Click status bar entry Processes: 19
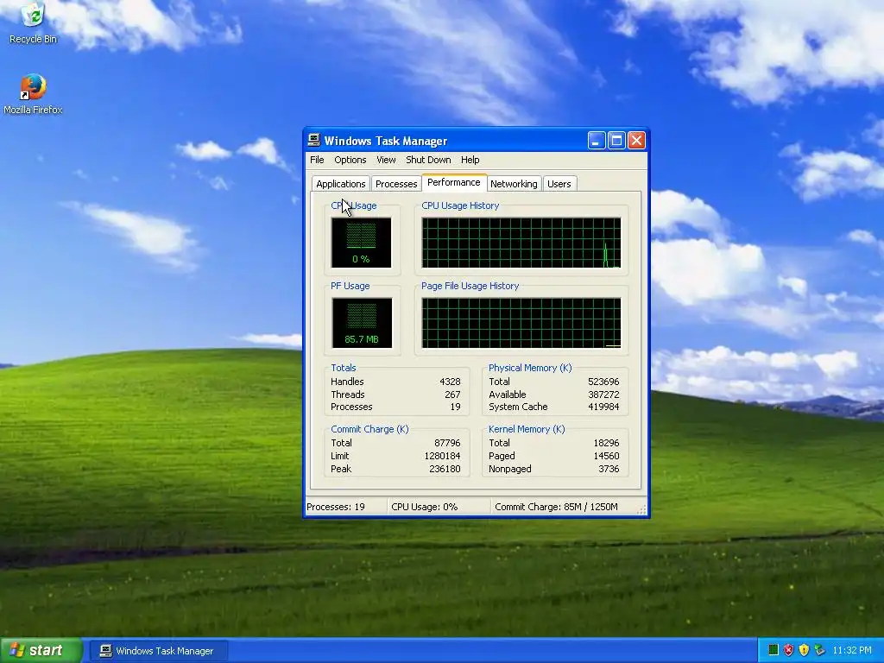Screen dimensions: 884x663 (336, 507)
